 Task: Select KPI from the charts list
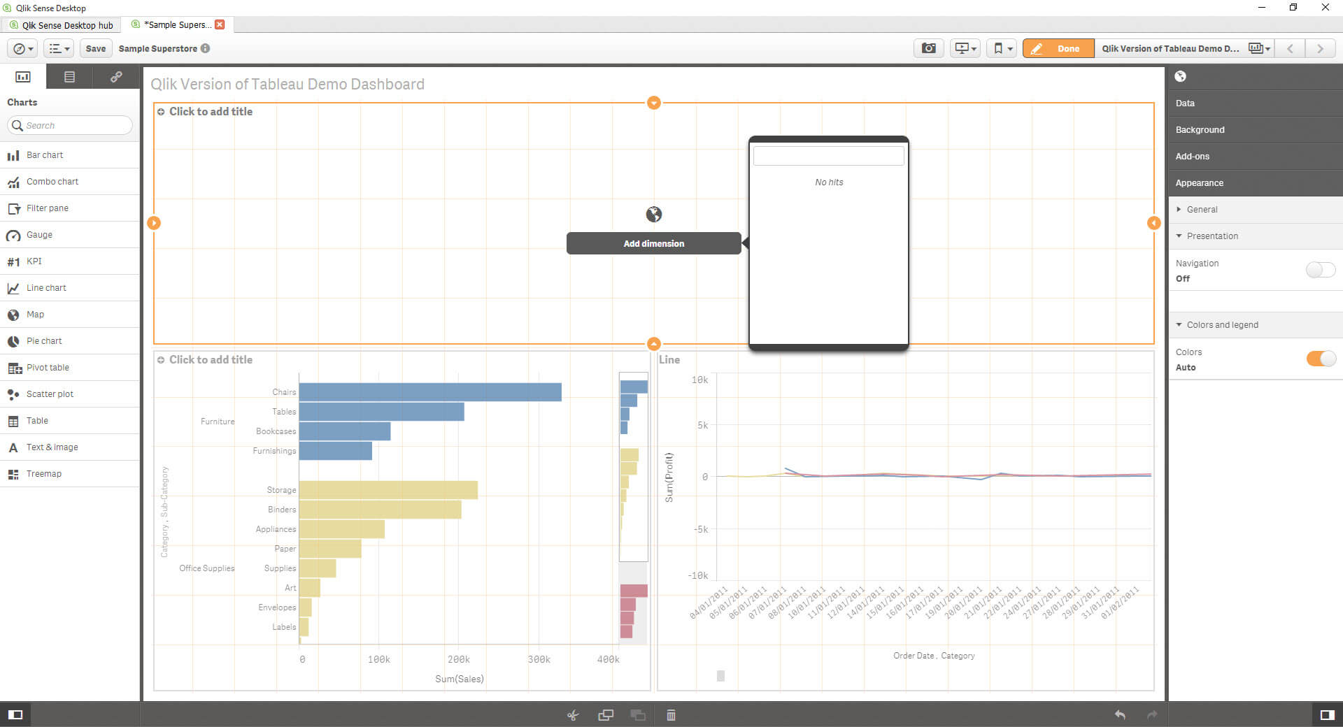point(70,261)
